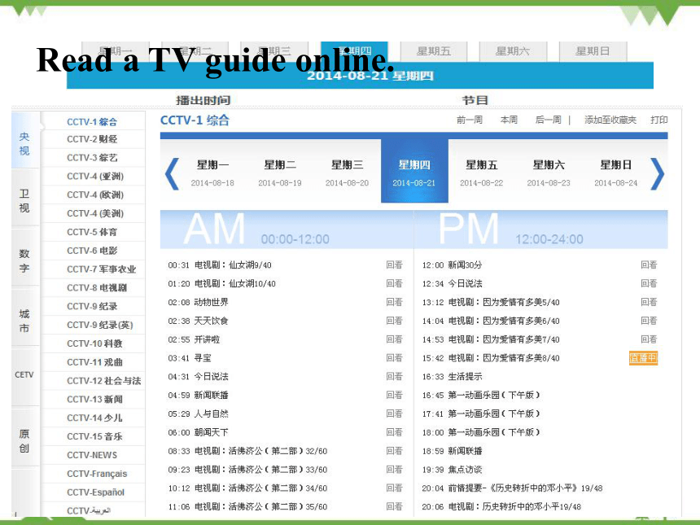700x525 pixels.
Task: Click the 本周 this week link
Action: pyautogui.click(x=509, y=120)
